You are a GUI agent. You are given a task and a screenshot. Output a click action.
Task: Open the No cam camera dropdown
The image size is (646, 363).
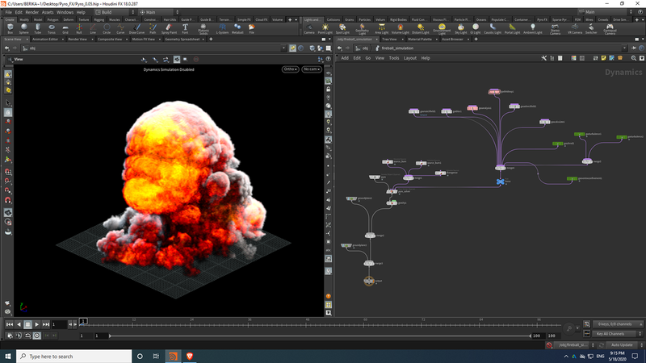coord(310,69)
